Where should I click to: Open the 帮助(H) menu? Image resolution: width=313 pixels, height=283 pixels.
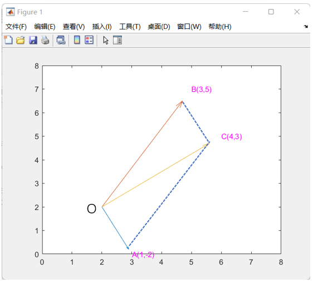click(x=220, y=27)
